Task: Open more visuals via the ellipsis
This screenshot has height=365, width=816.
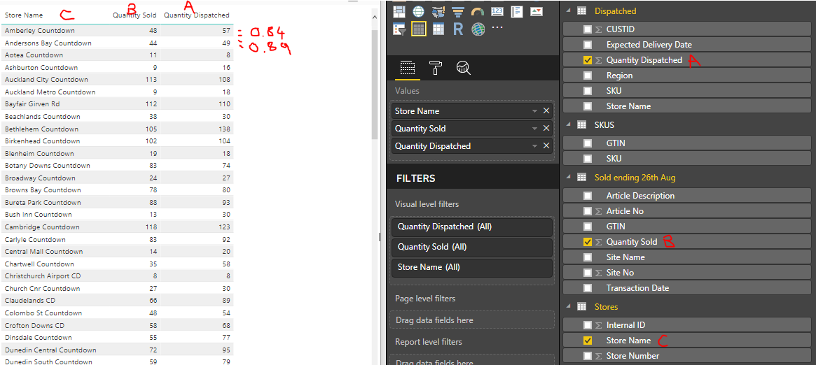Action: [497, 27]
